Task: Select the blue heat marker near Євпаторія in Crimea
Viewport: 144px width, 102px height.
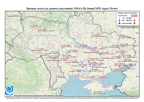Action: pos(94,94)
